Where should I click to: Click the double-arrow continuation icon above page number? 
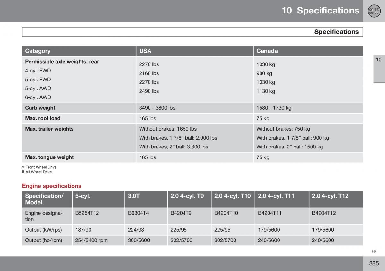click(374, 252)
